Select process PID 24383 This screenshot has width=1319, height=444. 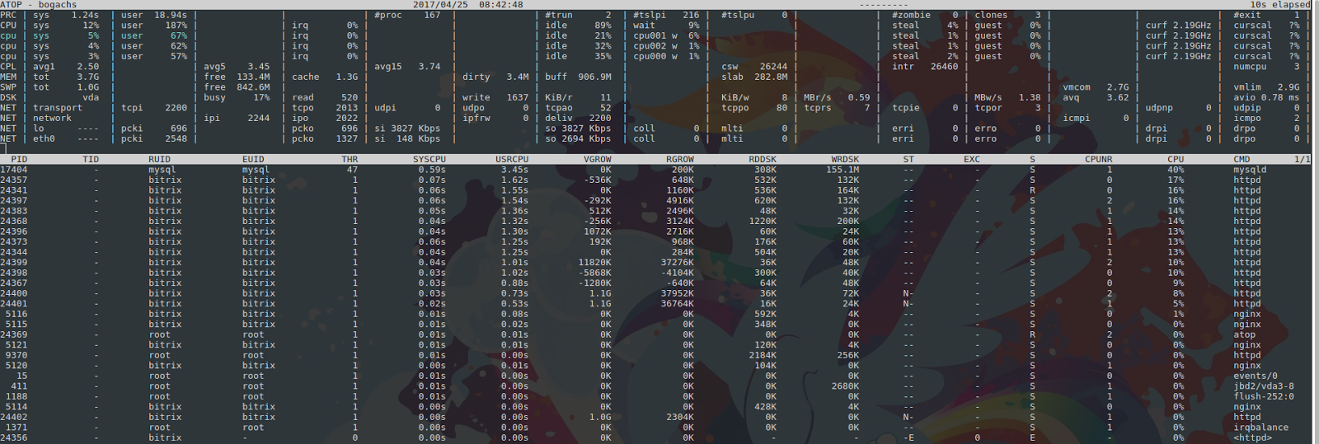pos(14,211)
